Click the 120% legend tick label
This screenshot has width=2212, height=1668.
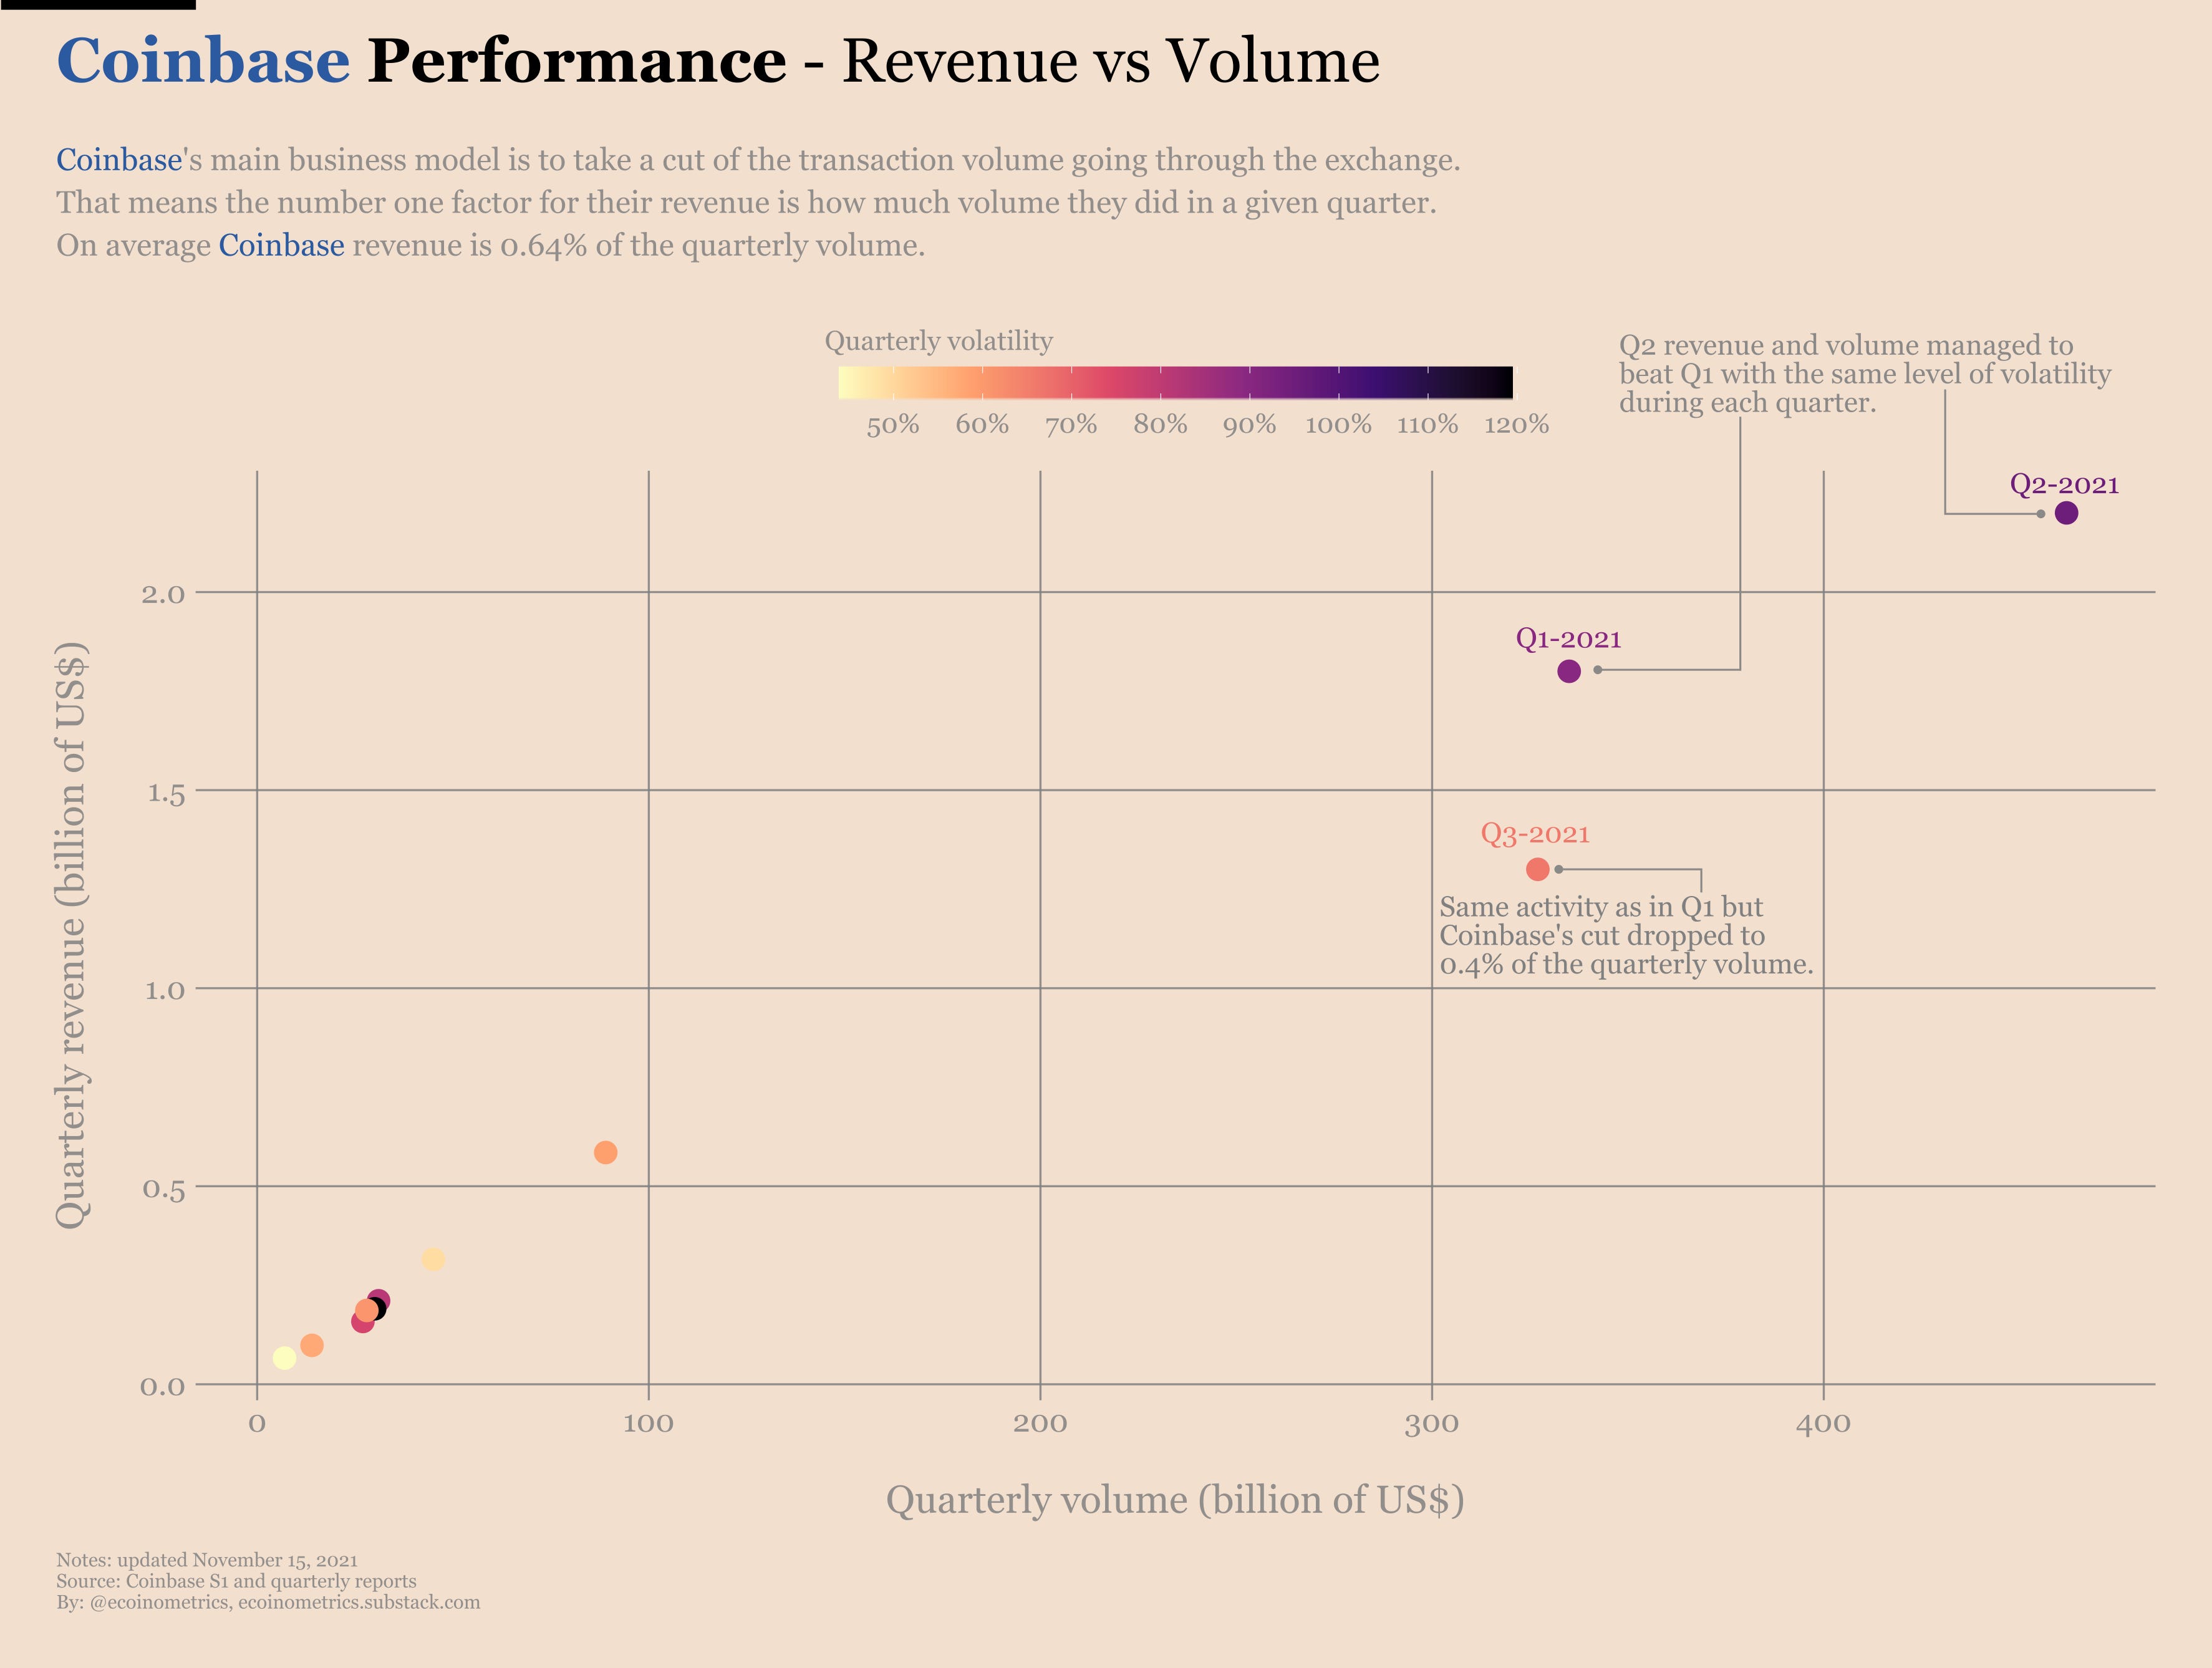1516,425
